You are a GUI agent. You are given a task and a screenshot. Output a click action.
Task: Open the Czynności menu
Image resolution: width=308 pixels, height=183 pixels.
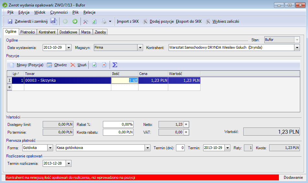[59, 12]
